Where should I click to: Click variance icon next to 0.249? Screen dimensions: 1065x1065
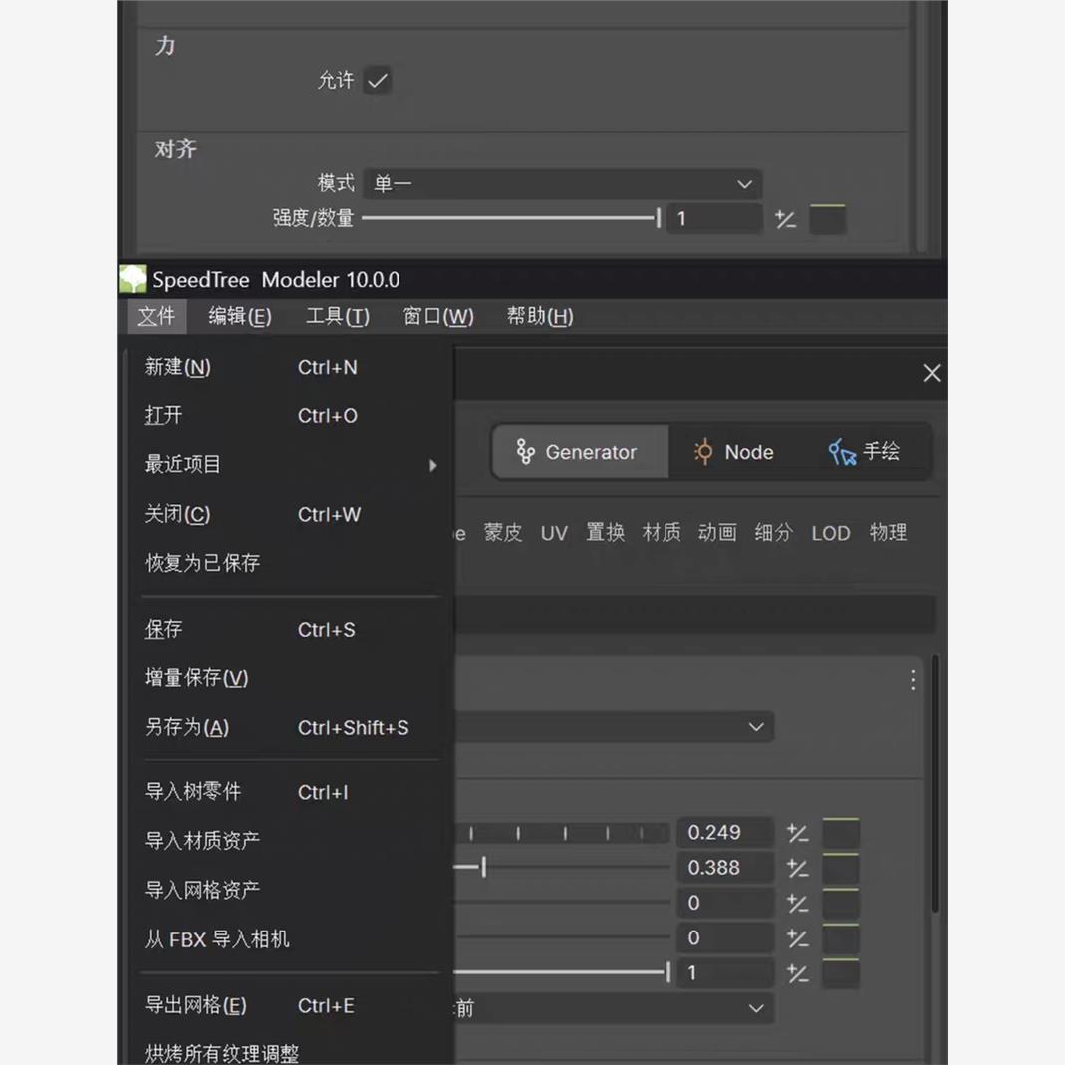[797, 833]
